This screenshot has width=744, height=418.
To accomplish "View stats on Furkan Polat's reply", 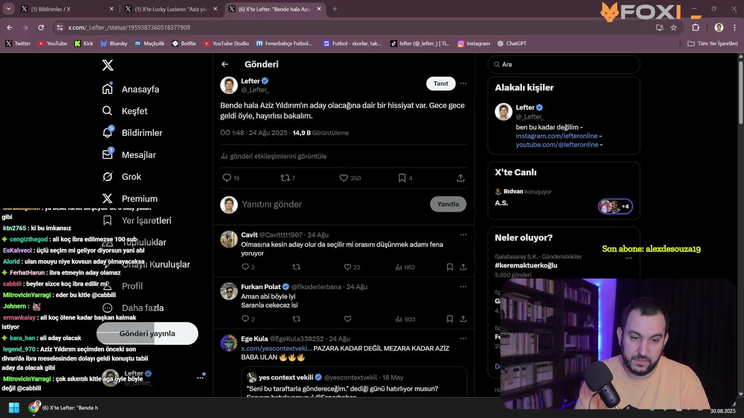I will coord(405,319).
